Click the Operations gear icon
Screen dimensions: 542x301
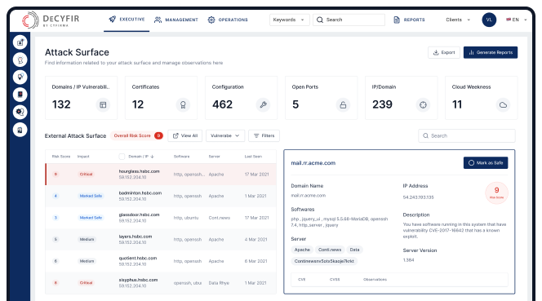211,20
